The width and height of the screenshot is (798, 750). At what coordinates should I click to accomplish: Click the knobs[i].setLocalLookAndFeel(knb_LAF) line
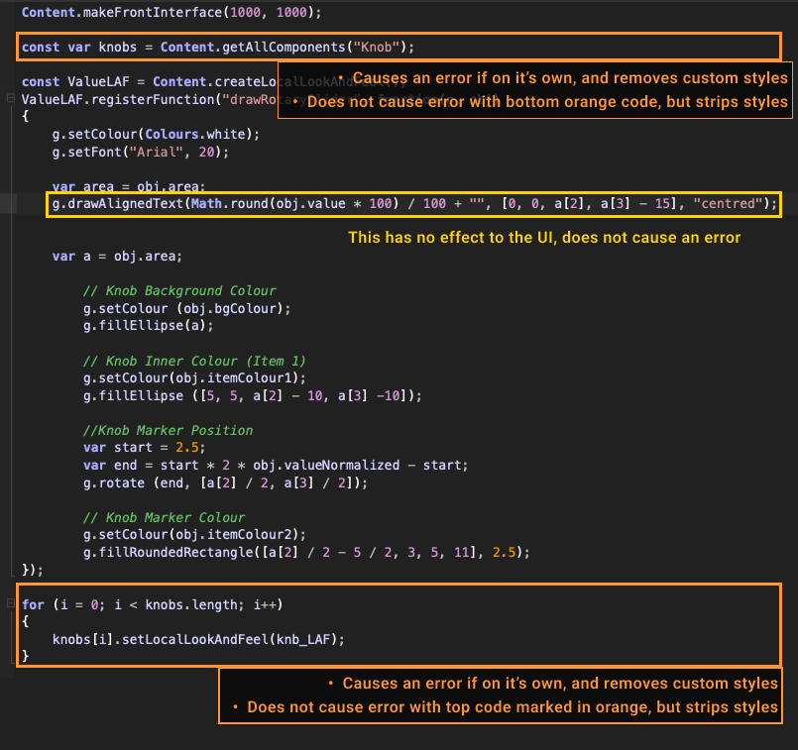pyautogui.click(x=198, y=639)
